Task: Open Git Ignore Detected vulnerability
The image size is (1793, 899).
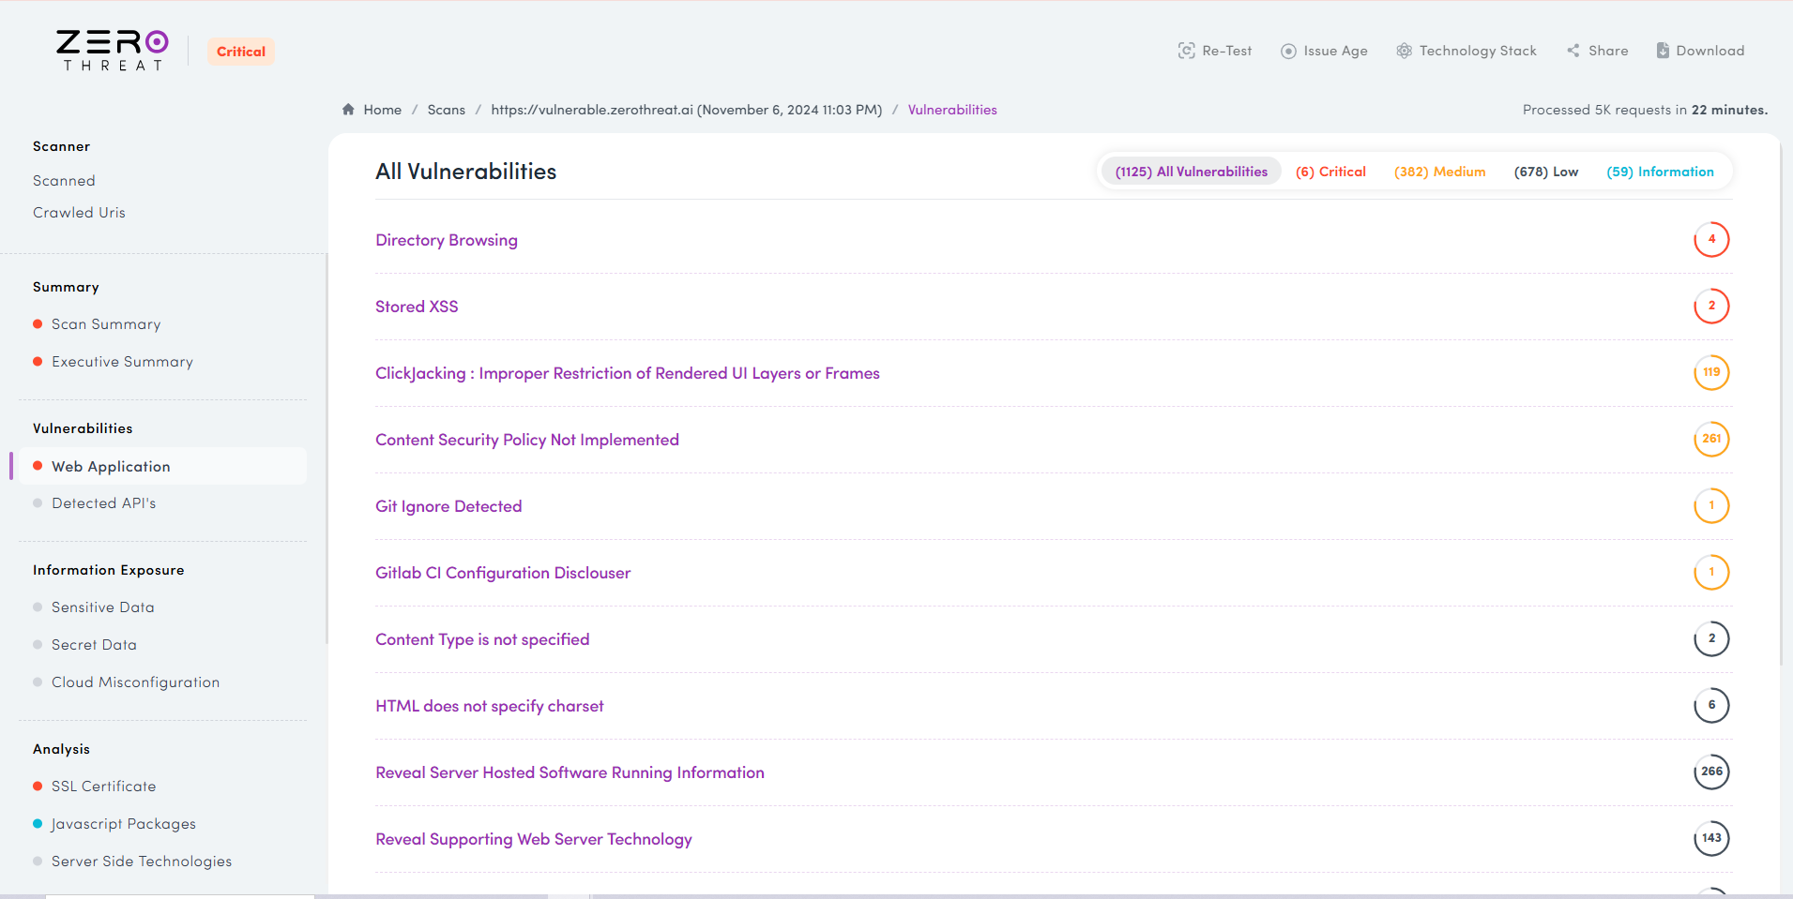Action: (x=448, y=506)
